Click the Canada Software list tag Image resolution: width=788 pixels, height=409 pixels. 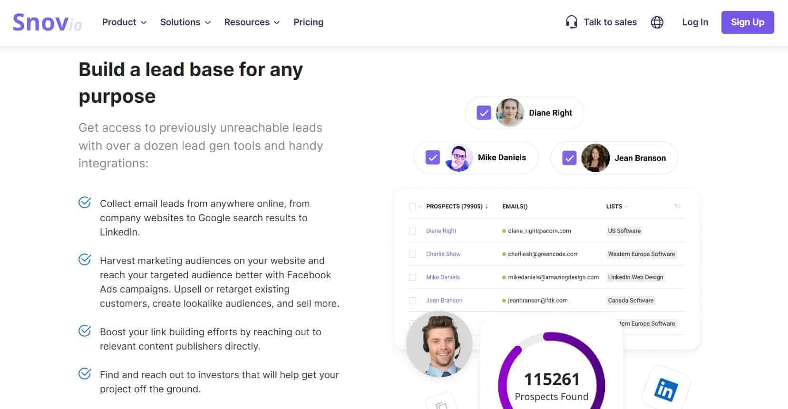(631, 301)
